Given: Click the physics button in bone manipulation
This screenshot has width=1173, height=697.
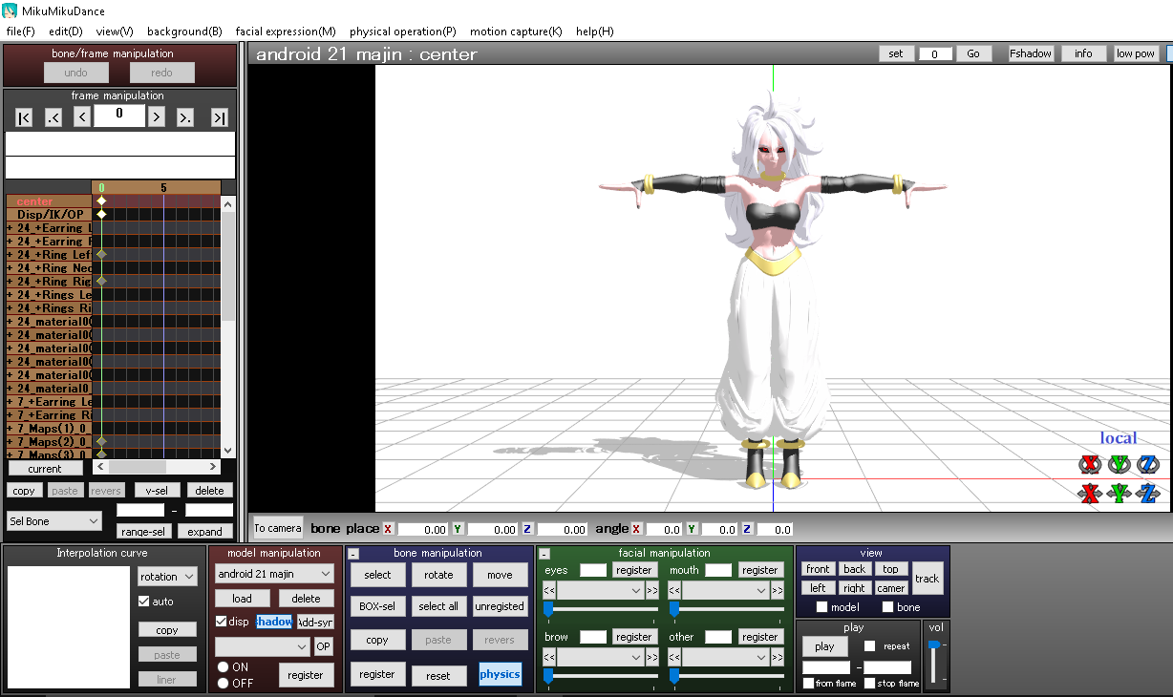Looking at the screenshot, I should pyautogui.click(x=501, y=674).
